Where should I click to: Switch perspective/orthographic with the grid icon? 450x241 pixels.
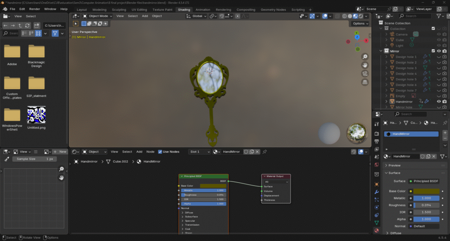(365, 82)
